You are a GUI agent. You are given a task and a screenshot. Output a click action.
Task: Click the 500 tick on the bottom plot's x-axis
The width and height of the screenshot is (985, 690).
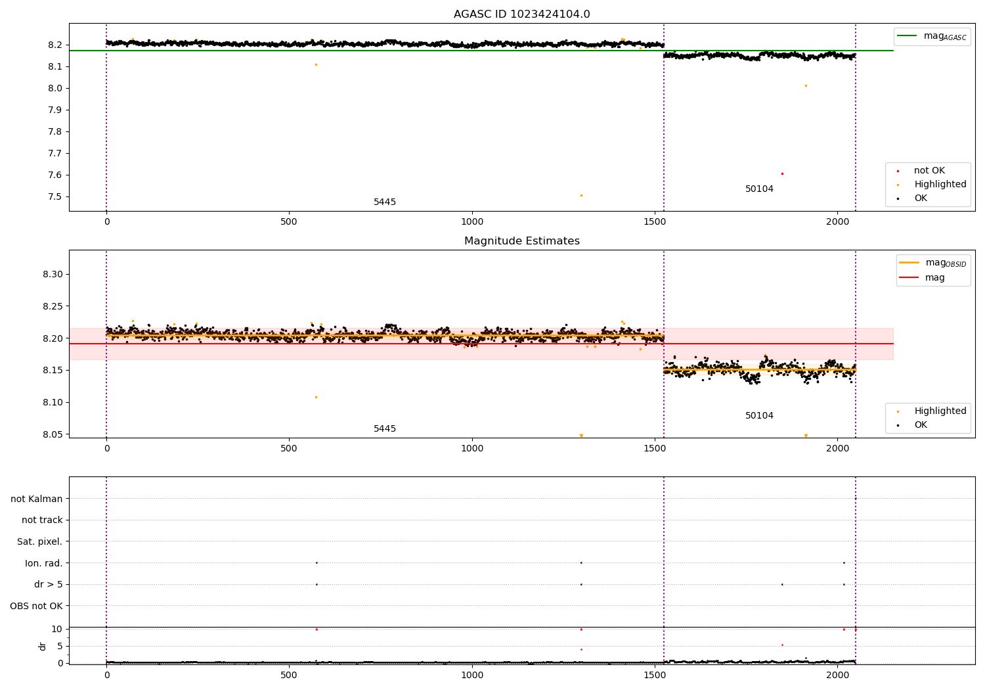click(x=289, y=676)
